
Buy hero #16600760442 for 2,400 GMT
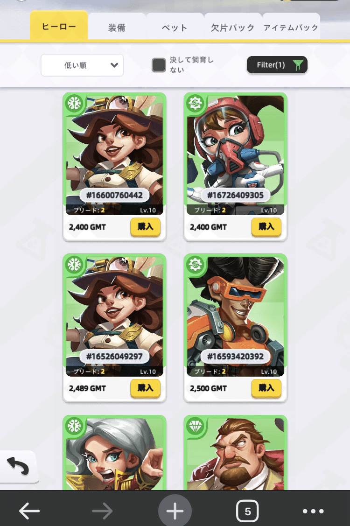click(145, 227)
